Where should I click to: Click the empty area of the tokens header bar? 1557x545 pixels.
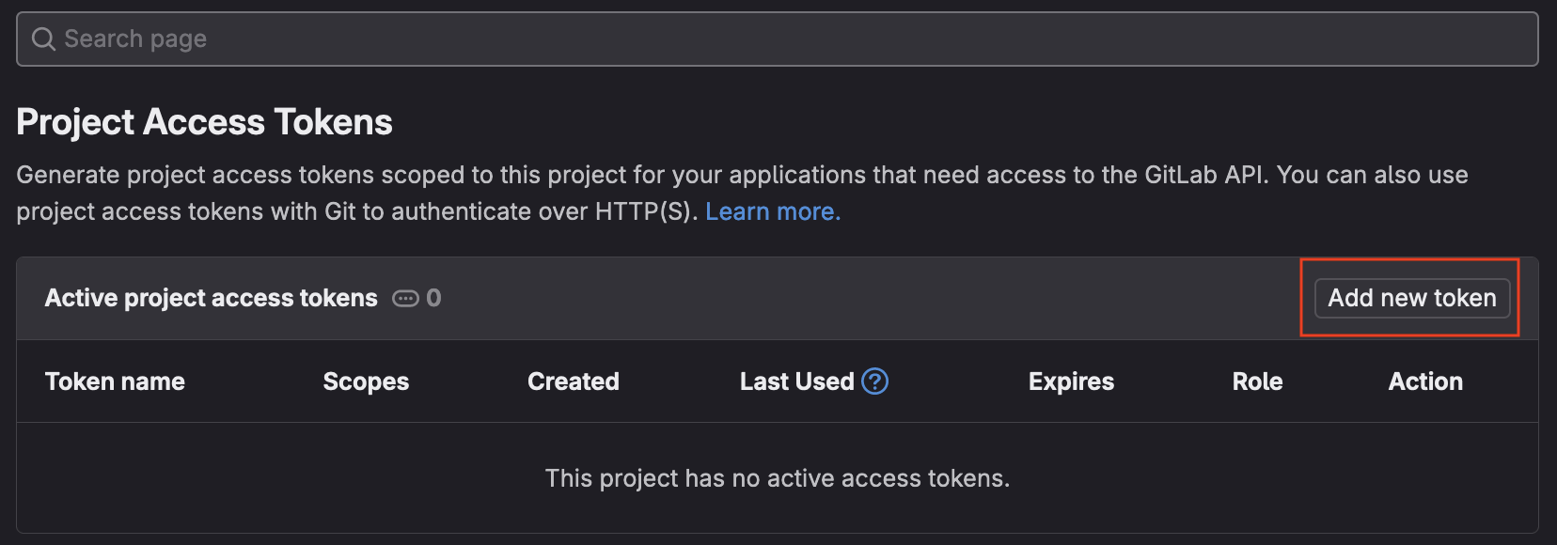click(846, 298)
